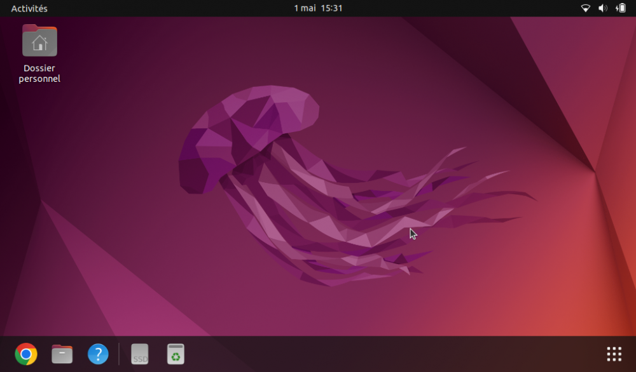The image size is (636, 372).
Task: Open the SSD drive in dock
Action: (x=140, y=354)
